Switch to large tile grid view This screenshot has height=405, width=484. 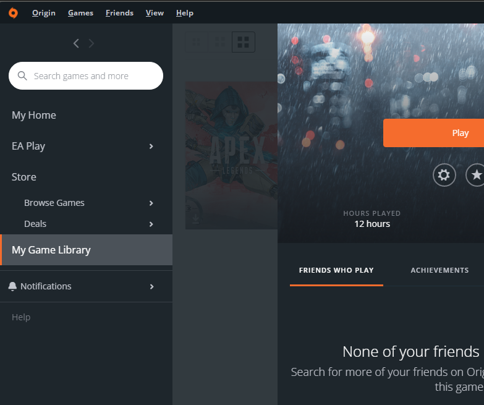click(243, 42)
